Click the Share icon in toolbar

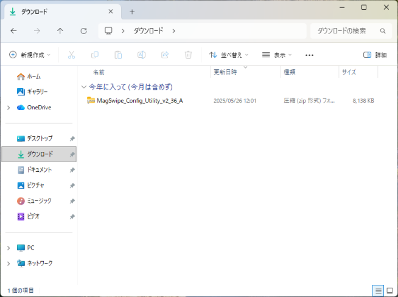click(164, 55)
